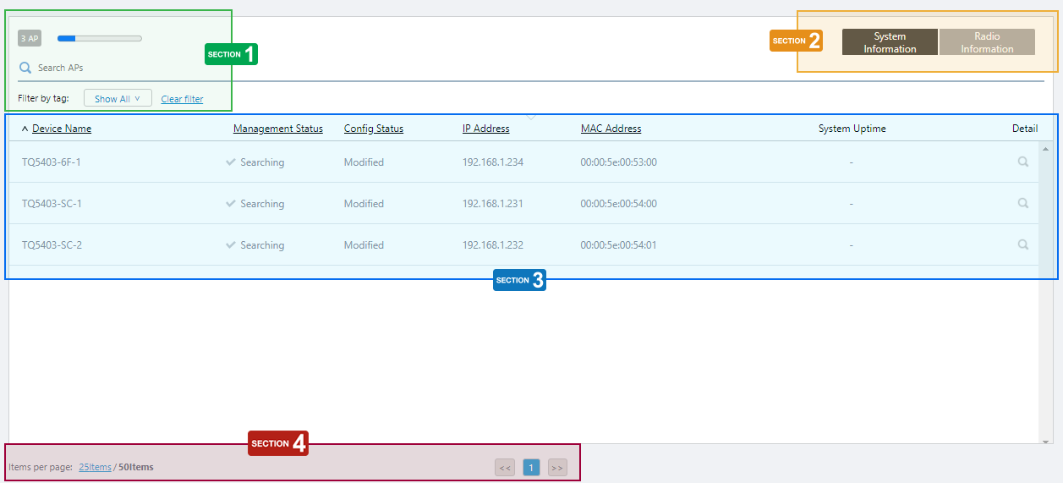Open the Show All tag filter dropdown
The image size is (1063, 483).
(118, 99)
